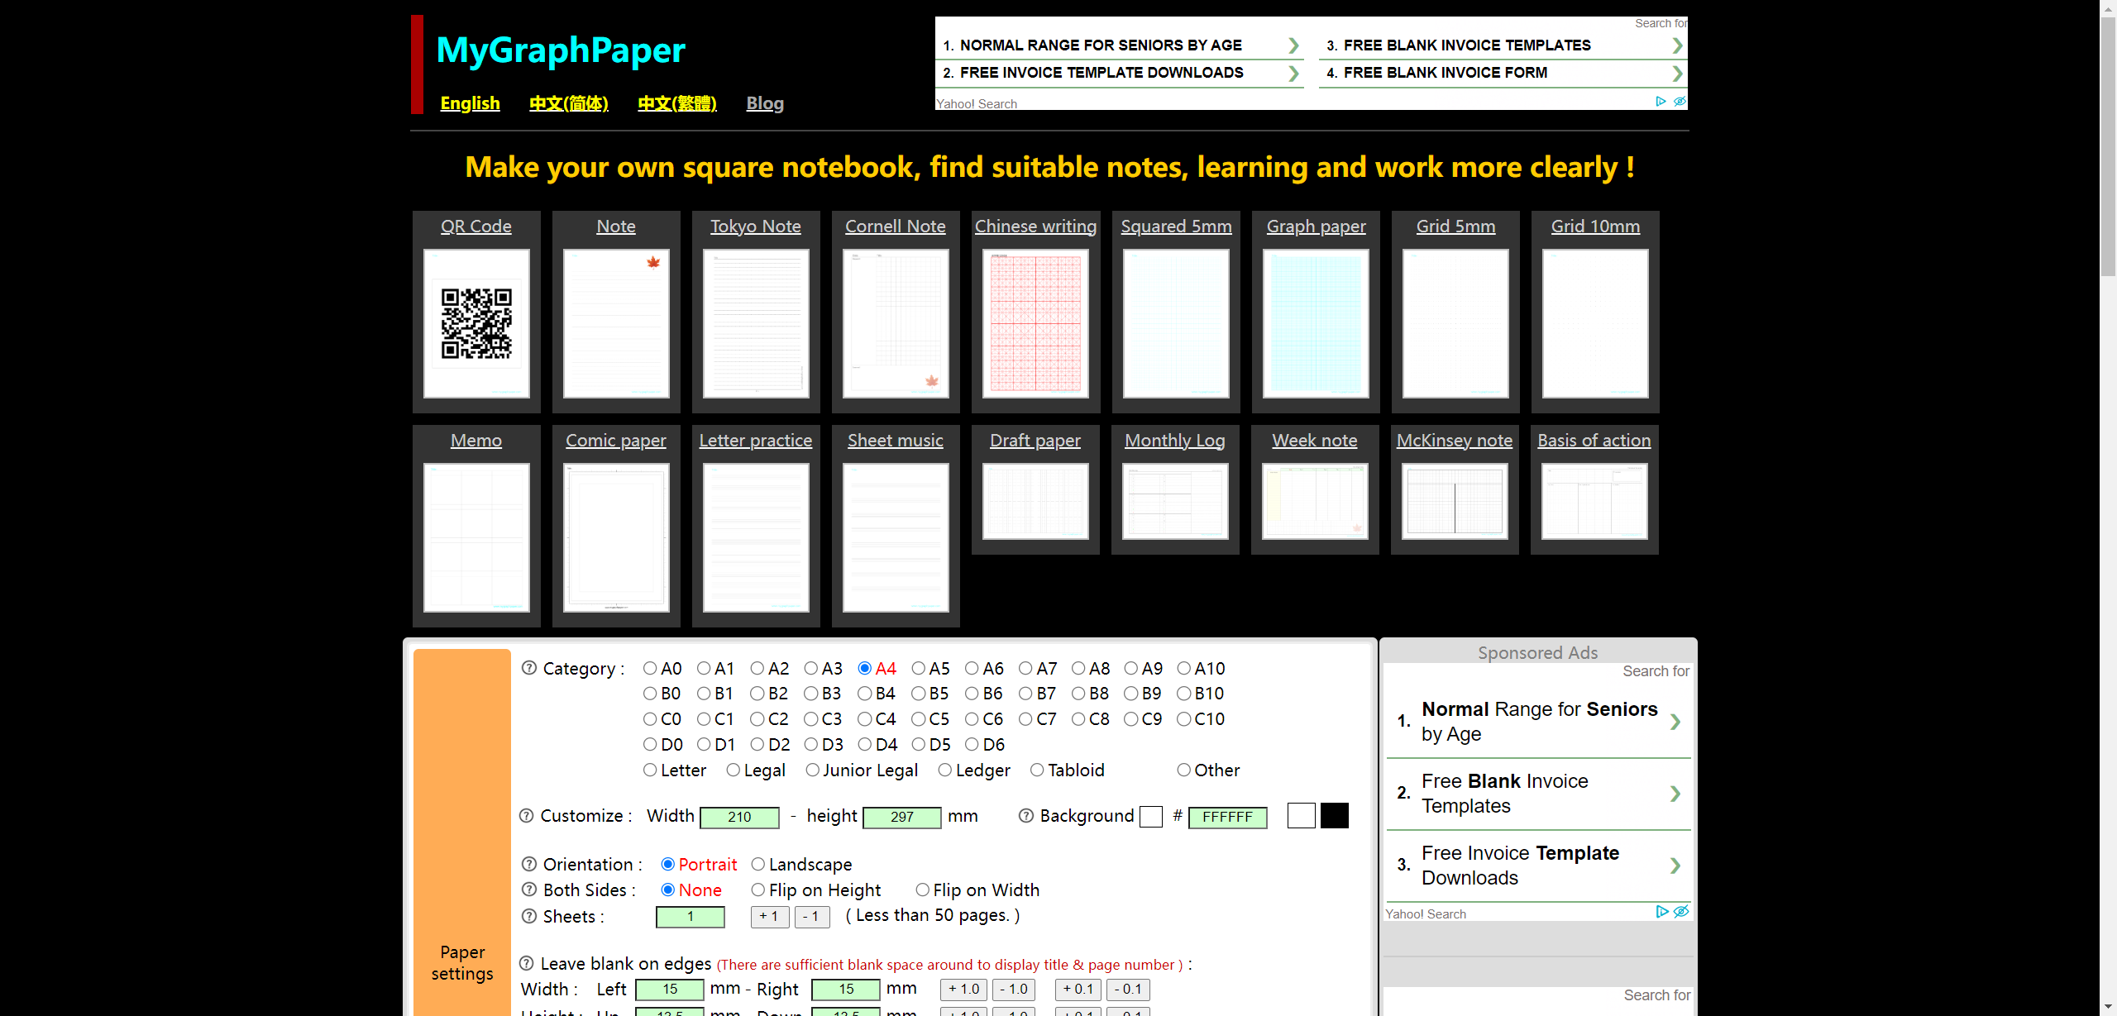Viewport: 2117px width, 1016px height.
Task: Click the help icon beside Orientation
Action: (x=529, y=864)
